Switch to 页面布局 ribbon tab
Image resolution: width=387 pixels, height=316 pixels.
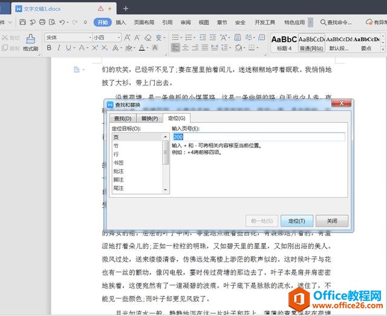point(144,22)
